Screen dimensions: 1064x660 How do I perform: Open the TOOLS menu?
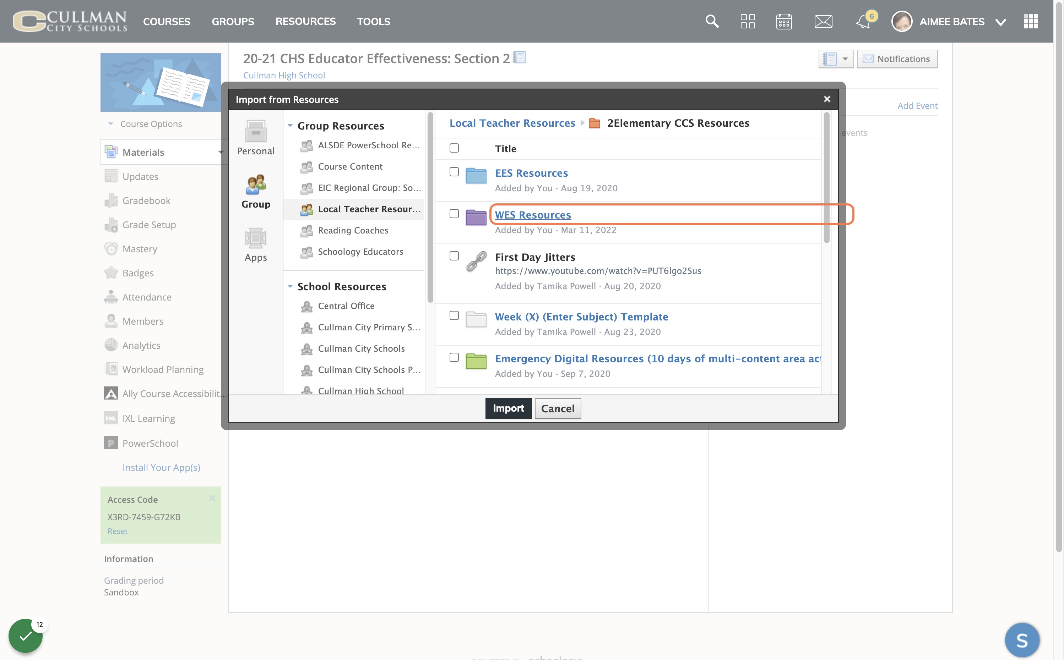pos(374,21)
